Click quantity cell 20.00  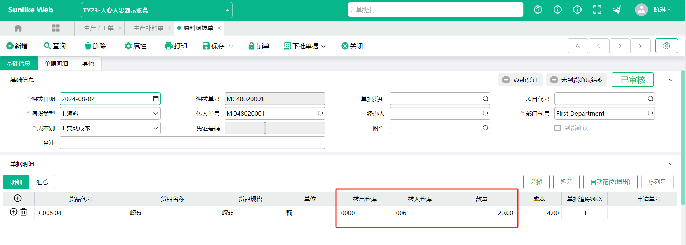[482, 213]
